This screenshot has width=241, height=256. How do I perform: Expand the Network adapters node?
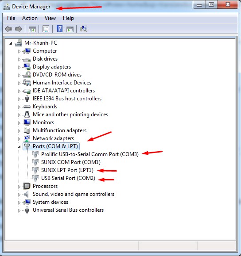[x=19, y=139]
